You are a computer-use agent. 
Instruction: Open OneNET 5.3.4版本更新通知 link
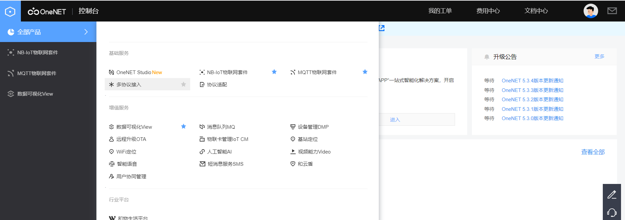pos(533,80)
